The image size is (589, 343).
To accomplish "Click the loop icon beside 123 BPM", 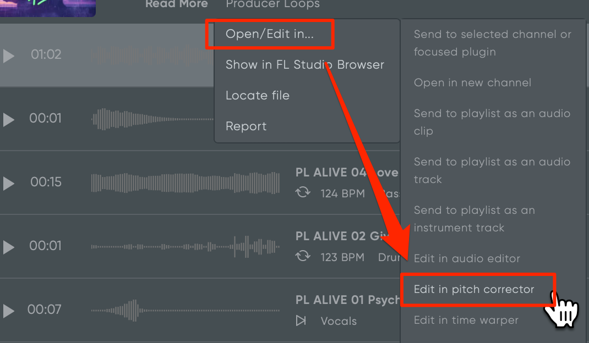I will 303,257.
